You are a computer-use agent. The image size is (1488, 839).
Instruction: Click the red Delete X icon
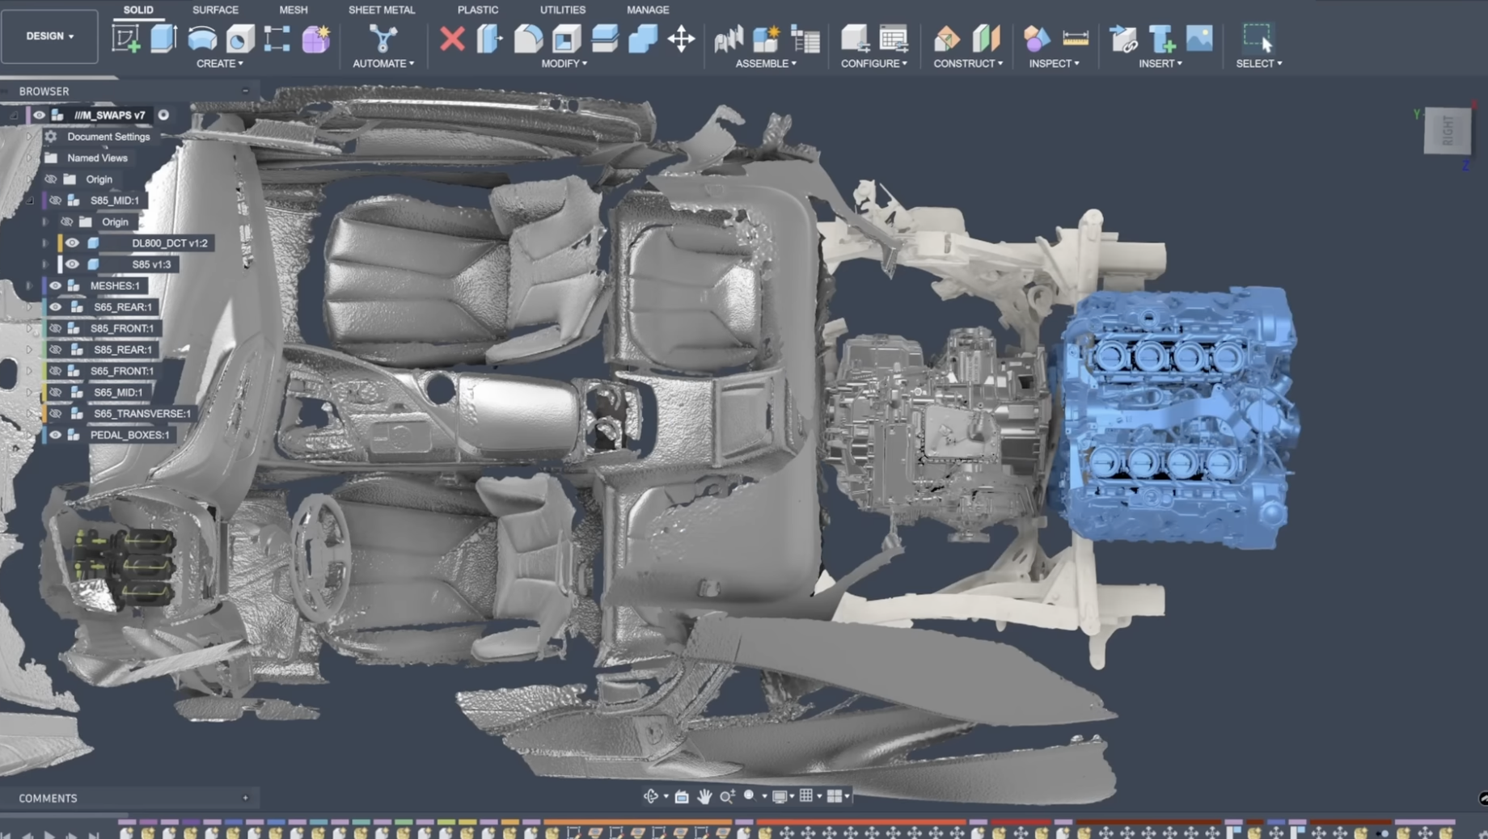tap(452, 38)
